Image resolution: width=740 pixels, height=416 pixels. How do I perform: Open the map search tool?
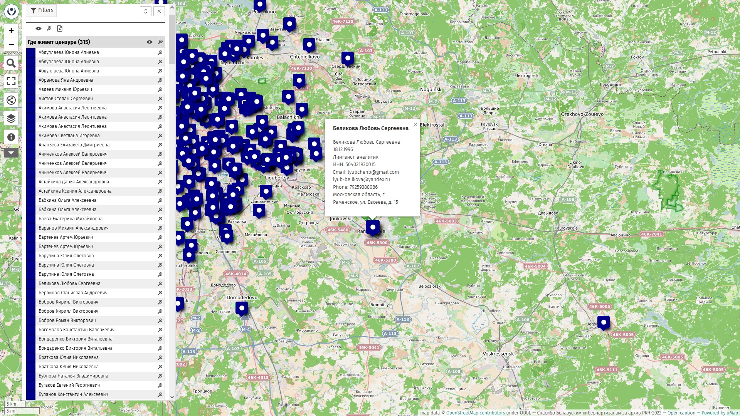click(11, 63)
